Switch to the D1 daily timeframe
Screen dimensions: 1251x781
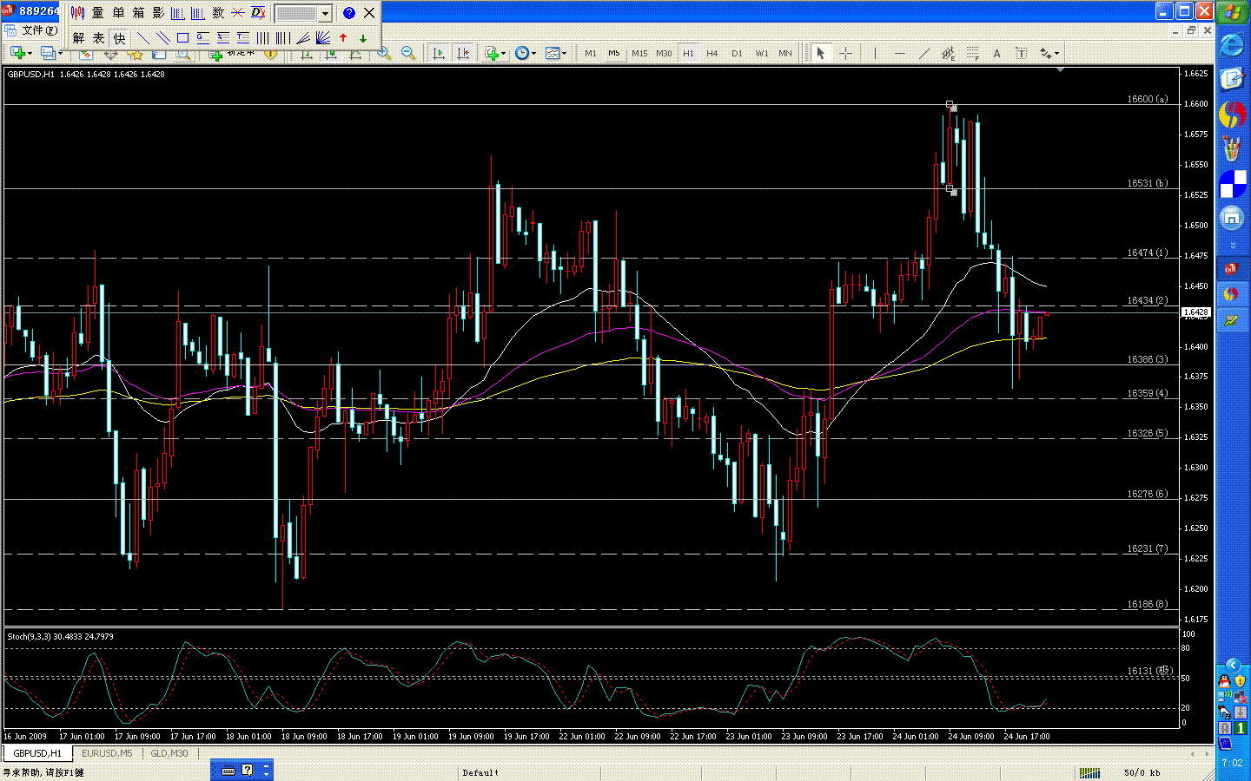pyautogui.click(x=737, y=53)
